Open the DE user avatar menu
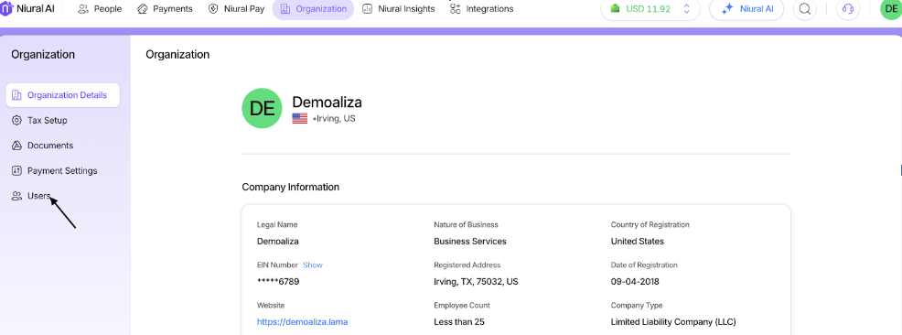 (891, 8)
